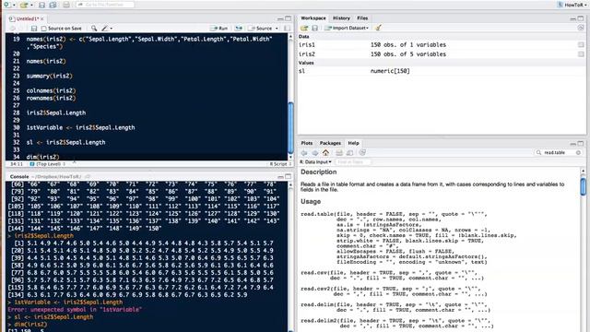
Task: Click code line summary(iris2) in editor
Action: (x=49, y=76)
